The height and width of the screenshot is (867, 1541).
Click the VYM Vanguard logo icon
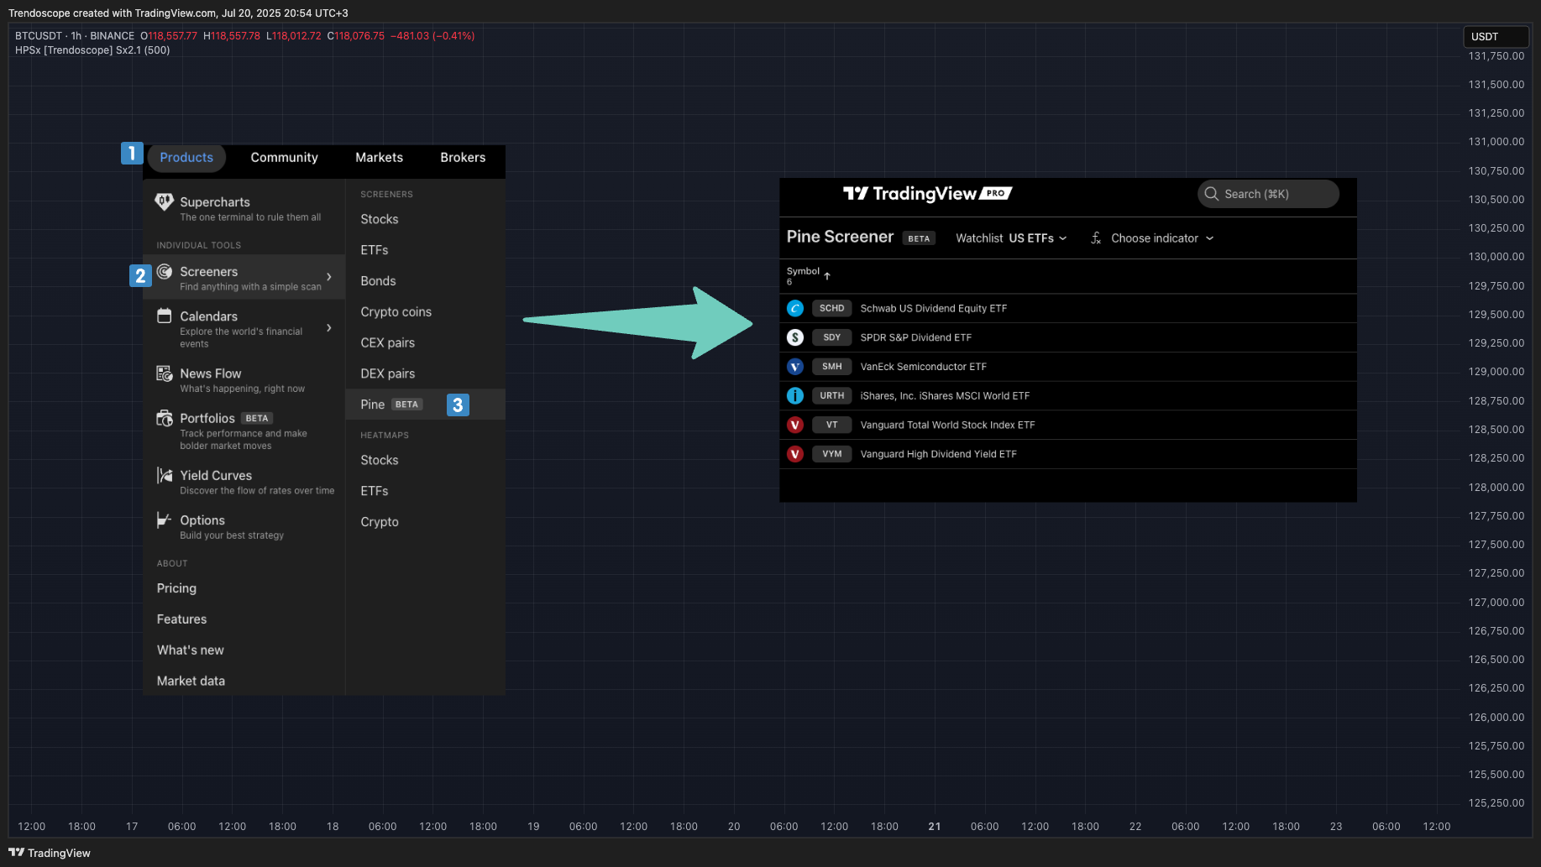(x=795, y=454)
